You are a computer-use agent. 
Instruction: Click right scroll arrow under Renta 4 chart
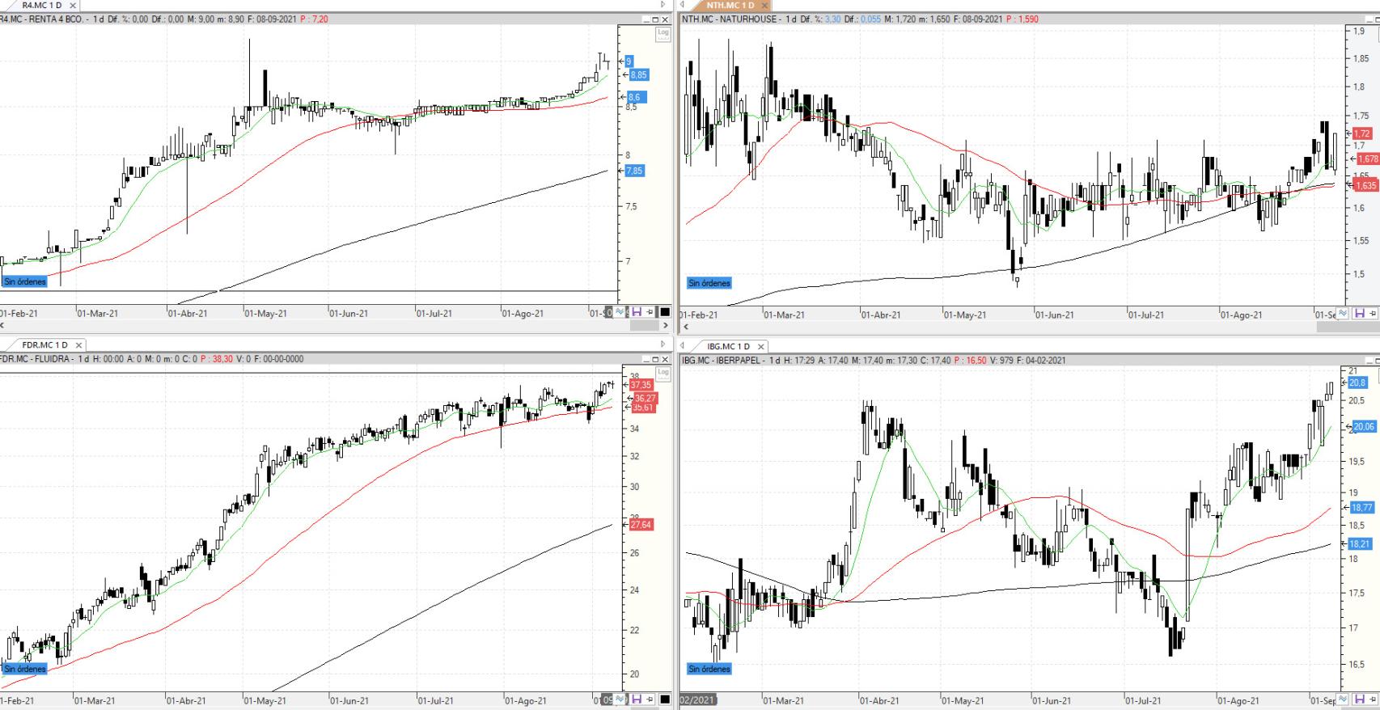click(x=666, y=326)
